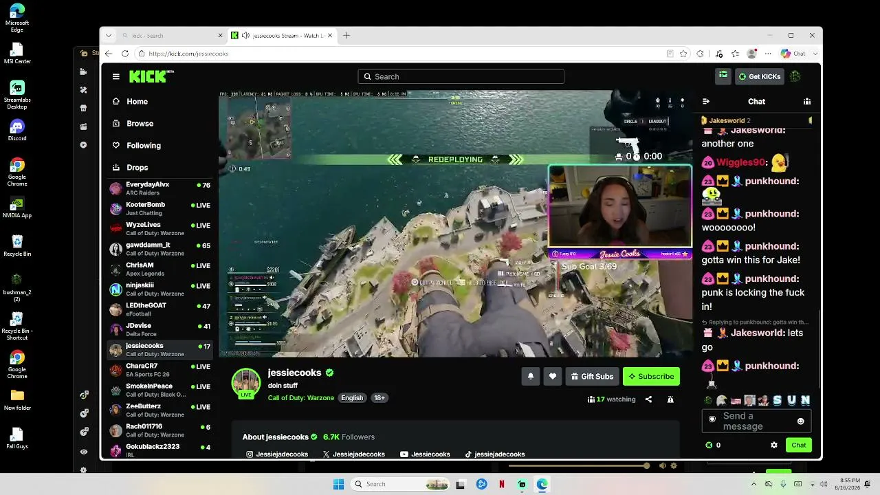Click the green Chat send button
880x495 pixels.
[799, 445]
